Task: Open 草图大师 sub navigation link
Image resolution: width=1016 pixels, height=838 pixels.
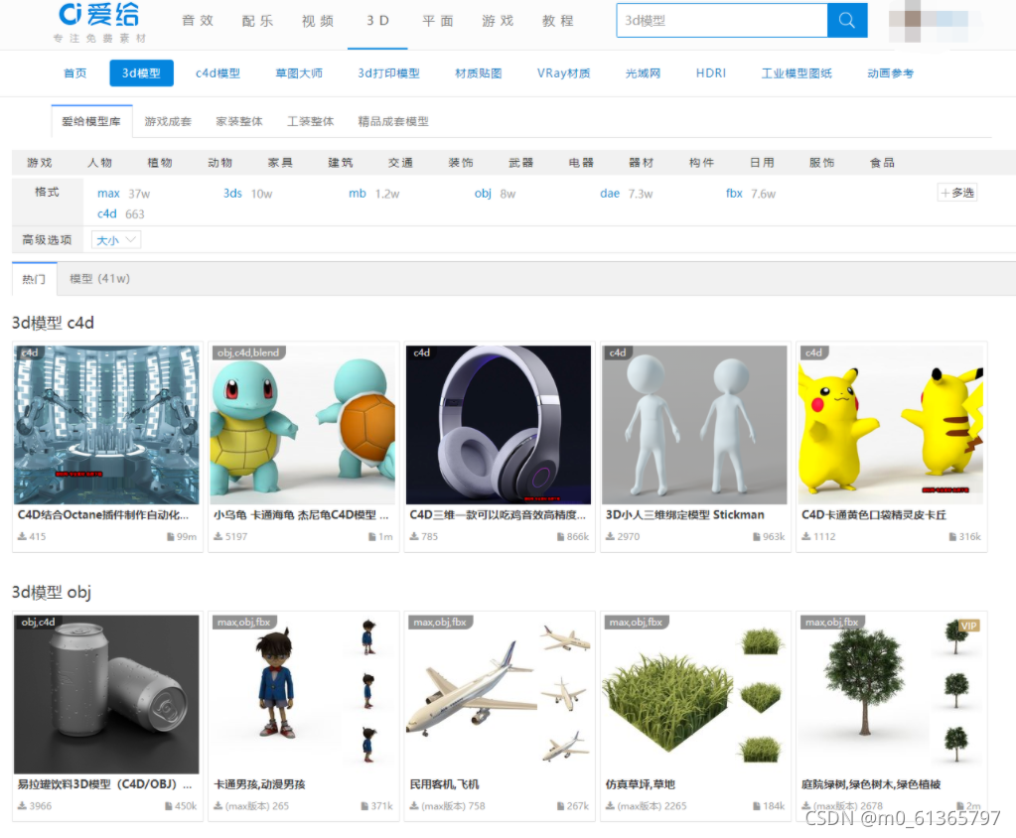Action: 299,73
